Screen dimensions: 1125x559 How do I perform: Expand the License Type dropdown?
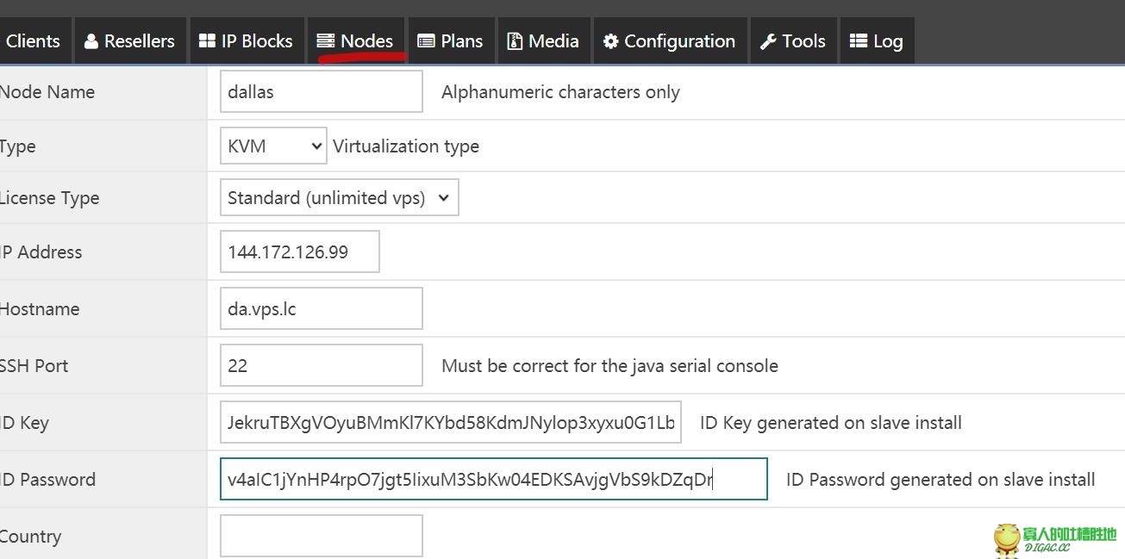(x=339, y=197)
